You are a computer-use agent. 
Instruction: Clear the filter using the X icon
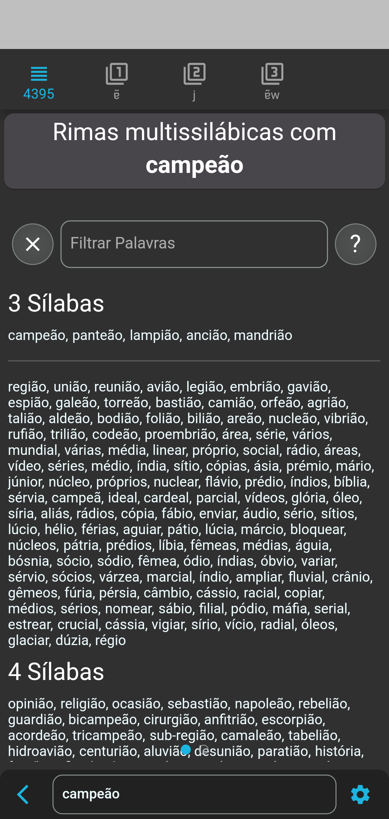point(32,244)
